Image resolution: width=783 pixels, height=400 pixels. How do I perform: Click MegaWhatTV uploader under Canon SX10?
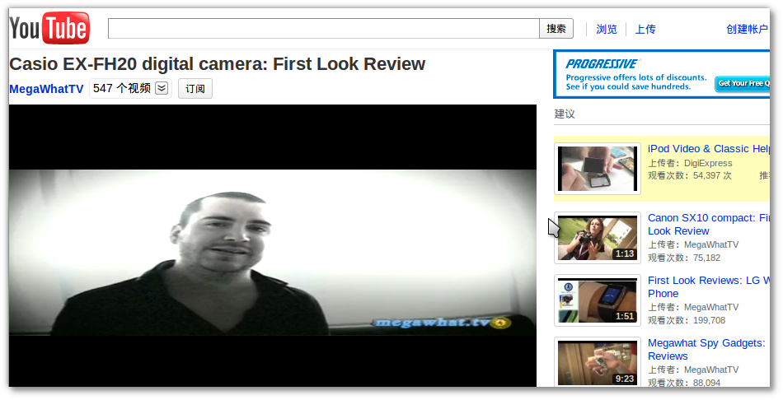(711, 244)
